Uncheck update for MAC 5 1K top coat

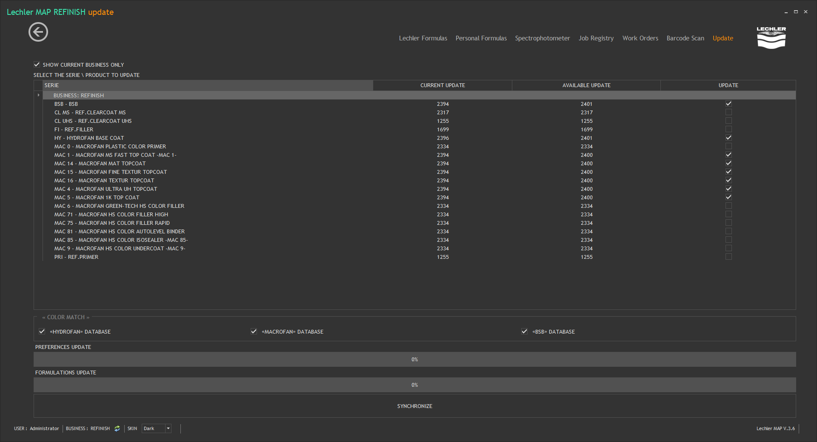tap(728, 197)
